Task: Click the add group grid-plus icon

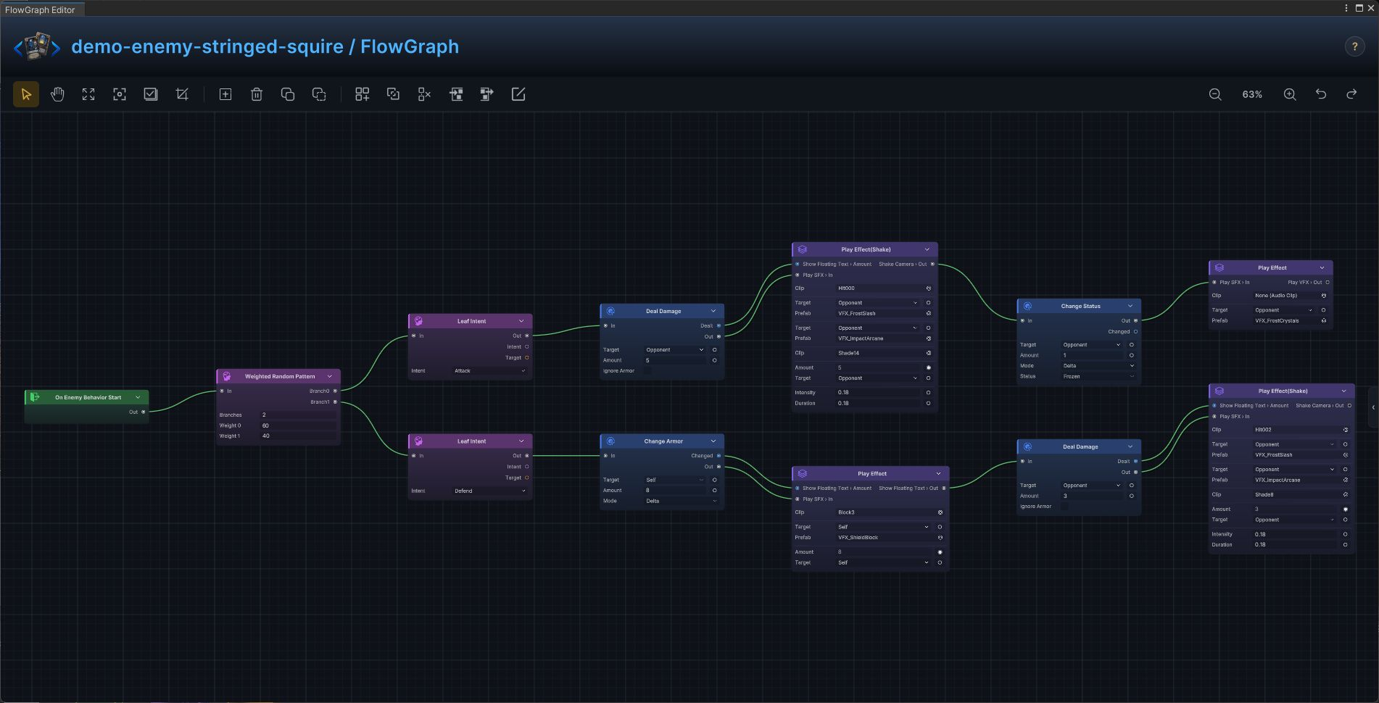Action: coord(362,94)
